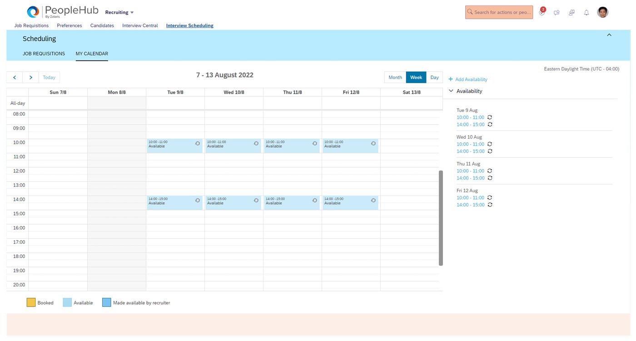Click the plus Add Availability icon
Viewport: 636px width, 341px height.
[x=451, y=79]
